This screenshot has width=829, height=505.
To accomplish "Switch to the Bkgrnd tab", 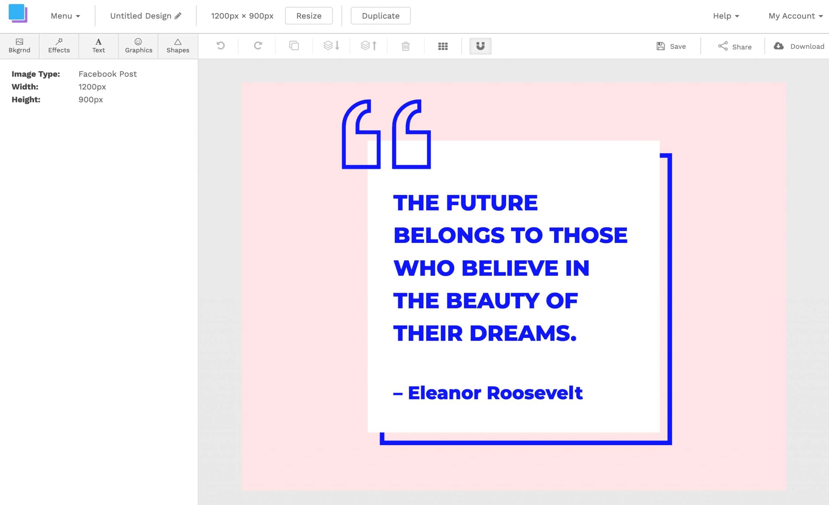I will (x=19, y=46).
